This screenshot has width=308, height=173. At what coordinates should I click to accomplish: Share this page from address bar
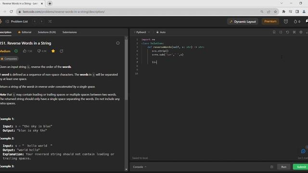pyautogui.click(x=269, y=12)
